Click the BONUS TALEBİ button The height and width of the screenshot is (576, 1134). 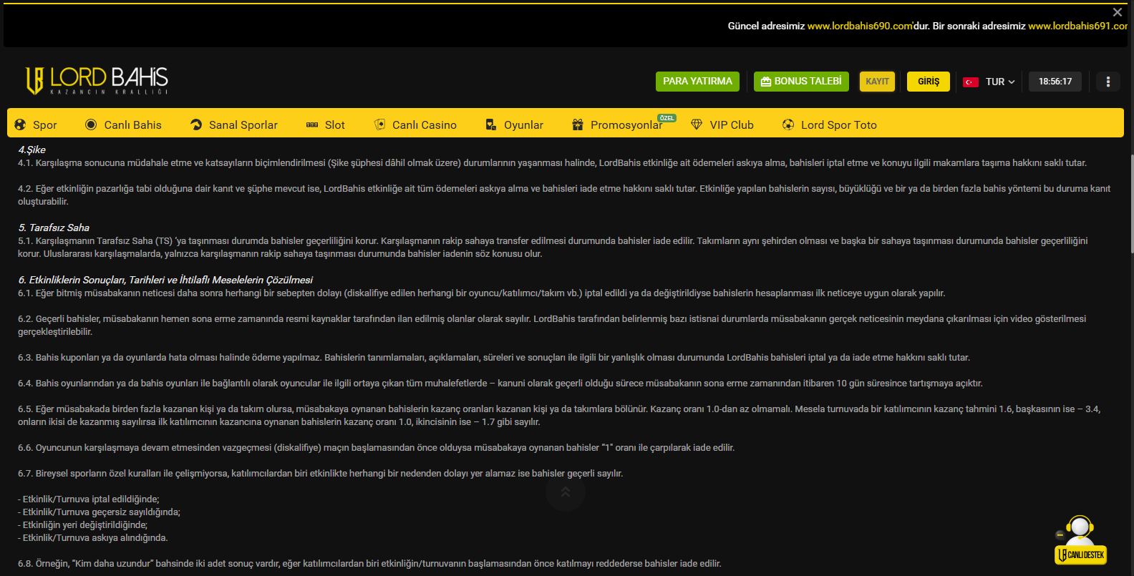(x=801, y=82)
